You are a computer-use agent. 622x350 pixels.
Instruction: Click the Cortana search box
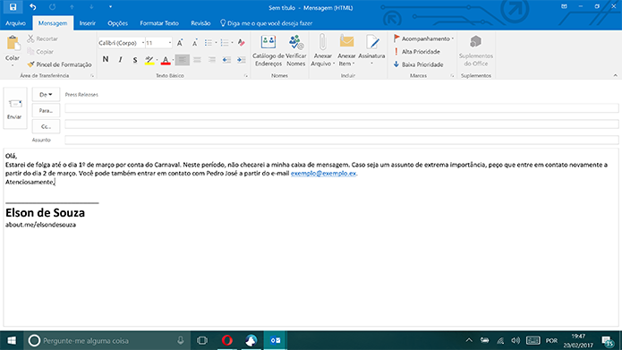click(x=107, y=340)
